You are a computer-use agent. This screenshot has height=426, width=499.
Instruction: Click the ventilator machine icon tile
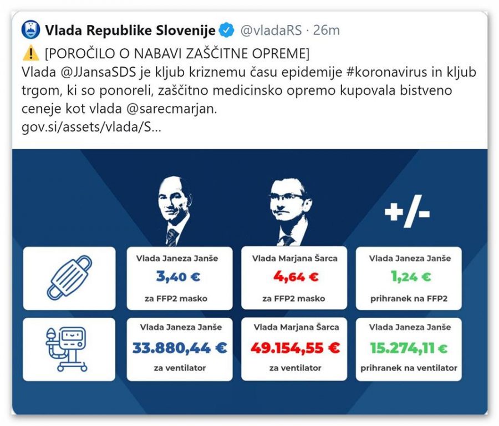[x=69, y=349]
